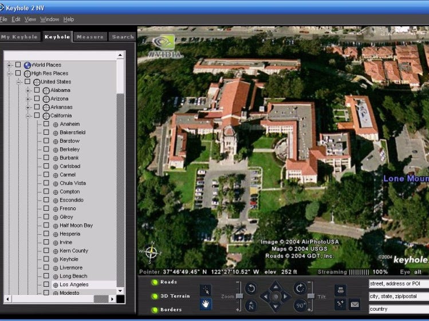Open the Help menu
This screenshot has width=429, height=321.
[69, 19]
